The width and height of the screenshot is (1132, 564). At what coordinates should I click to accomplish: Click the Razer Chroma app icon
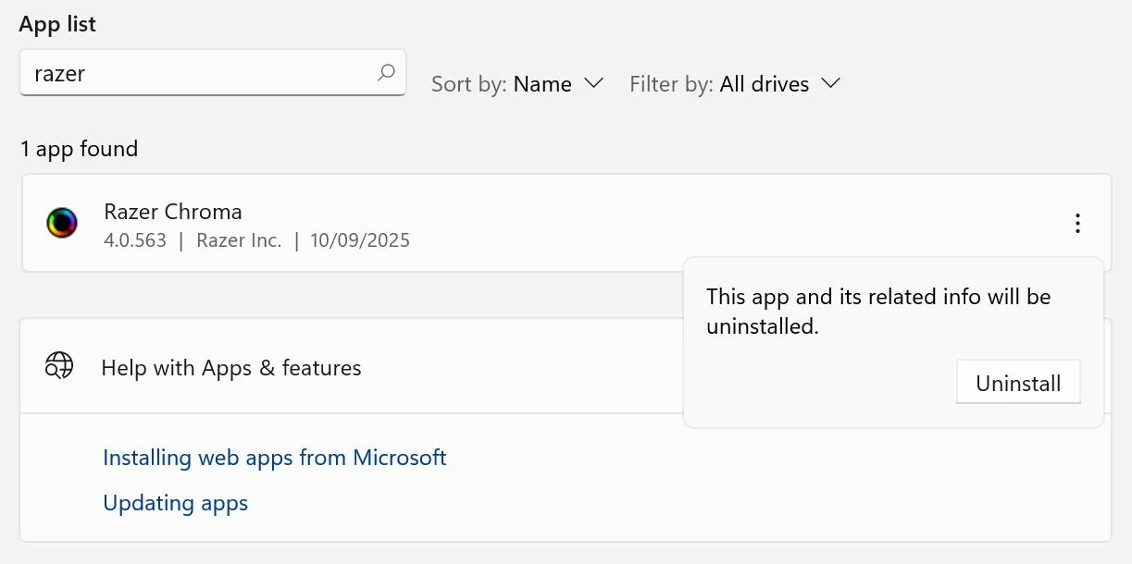(61, 222)
